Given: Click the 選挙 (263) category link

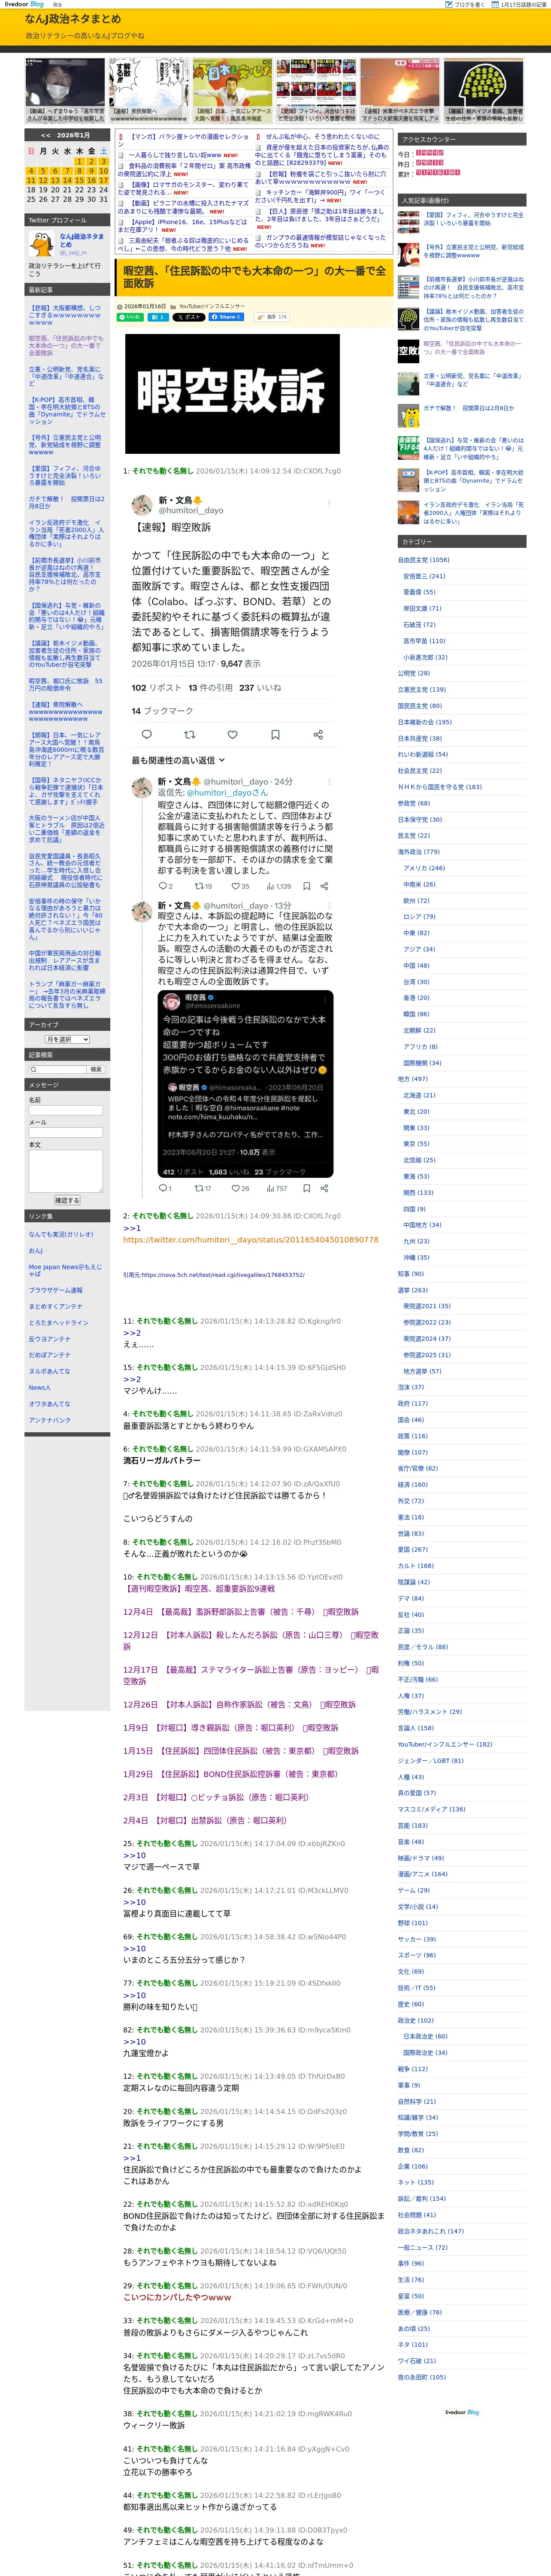Looking at the screenshot, I should click(413, 1290).
